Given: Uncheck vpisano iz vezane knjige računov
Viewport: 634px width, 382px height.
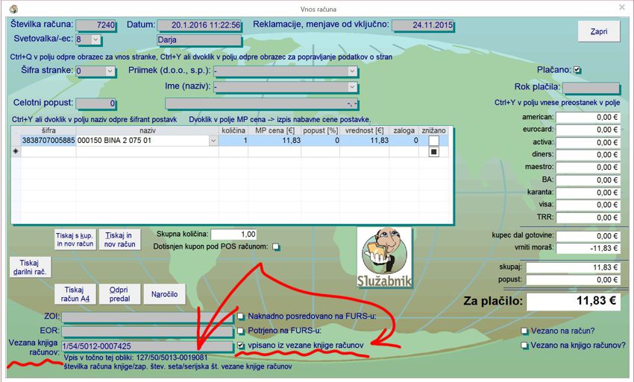Looking at the screenshot, I should [240, 346].
